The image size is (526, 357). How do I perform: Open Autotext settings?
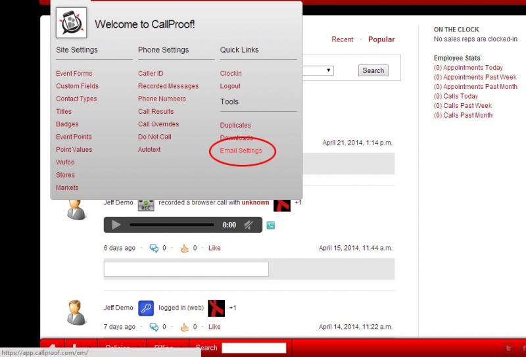tap(149, 150)
